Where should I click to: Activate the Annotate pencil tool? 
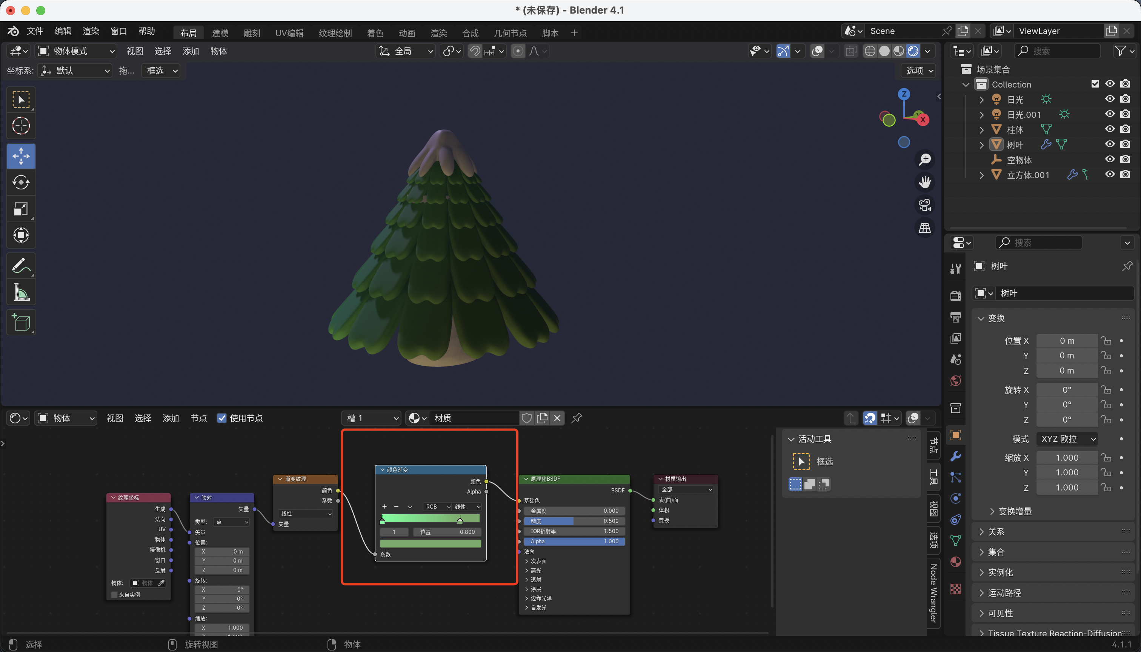[x=21, y=265]
